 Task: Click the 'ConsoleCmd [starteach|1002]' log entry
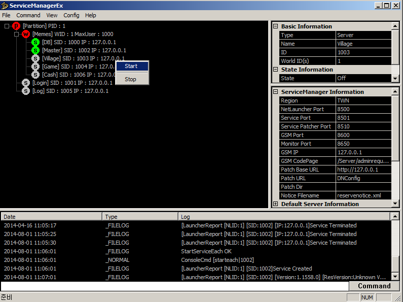click(217, 260)
